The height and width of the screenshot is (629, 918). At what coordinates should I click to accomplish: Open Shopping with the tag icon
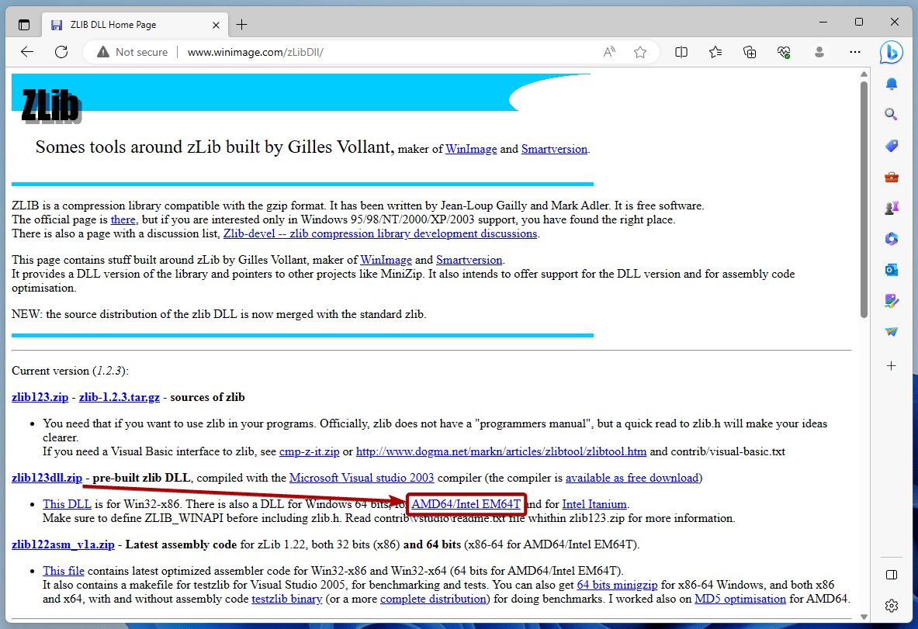click(x=891, y=145)
